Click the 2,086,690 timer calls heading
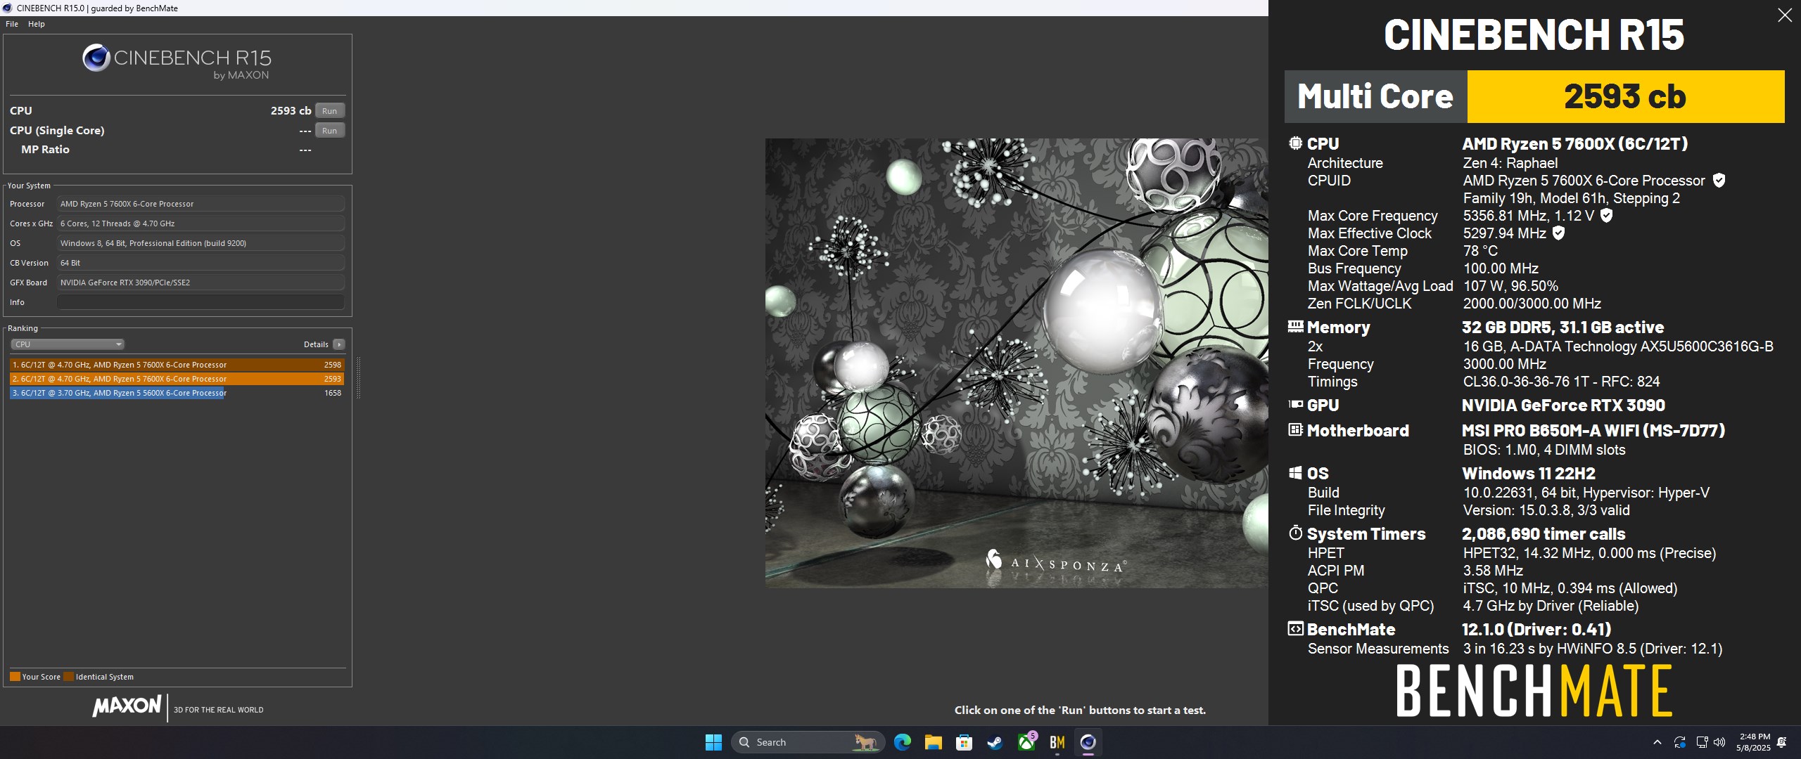 [1544, 533]
